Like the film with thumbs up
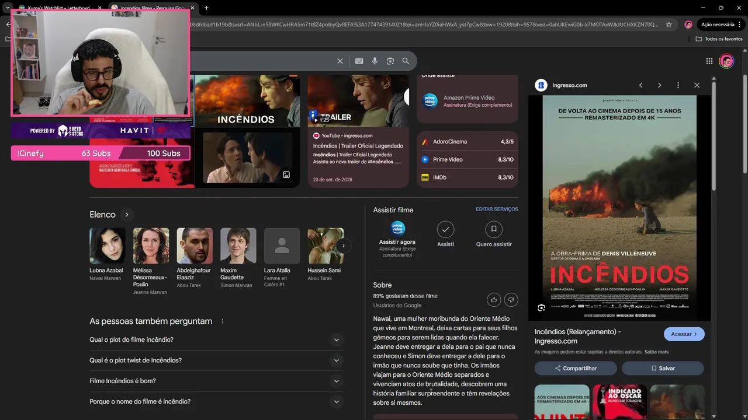 [x=494, y=300]
